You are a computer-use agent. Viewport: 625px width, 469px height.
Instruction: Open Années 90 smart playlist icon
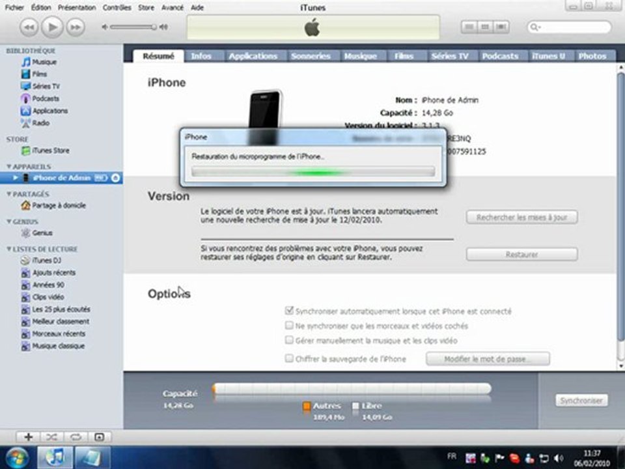tap(26, 285)
